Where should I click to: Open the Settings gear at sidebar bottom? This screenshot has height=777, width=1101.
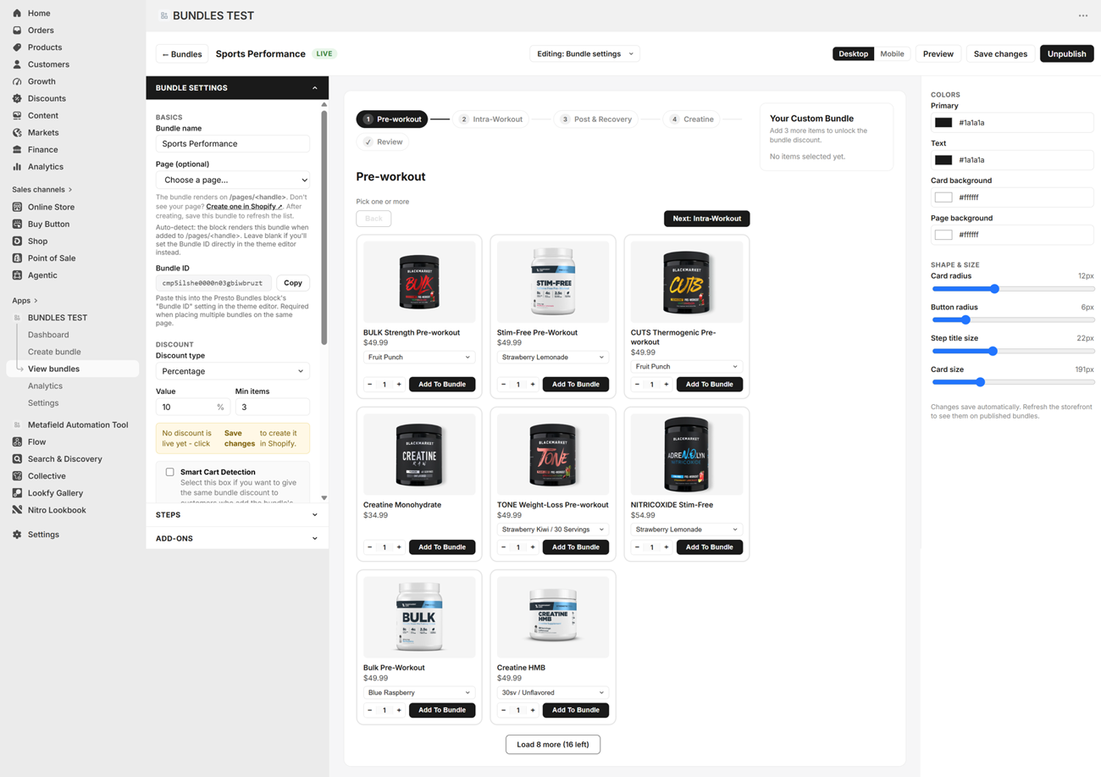click(x=17, y=535)
